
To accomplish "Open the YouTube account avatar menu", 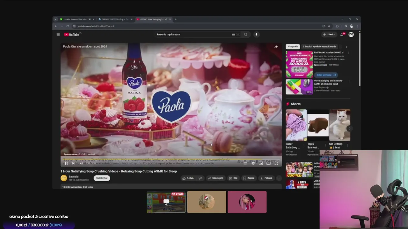I will pyautogui.click(x=351, y=34).
